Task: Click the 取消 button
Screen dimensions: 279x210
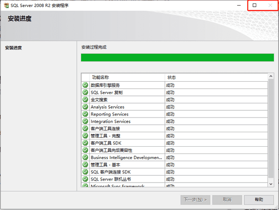Action: (227, 200)
